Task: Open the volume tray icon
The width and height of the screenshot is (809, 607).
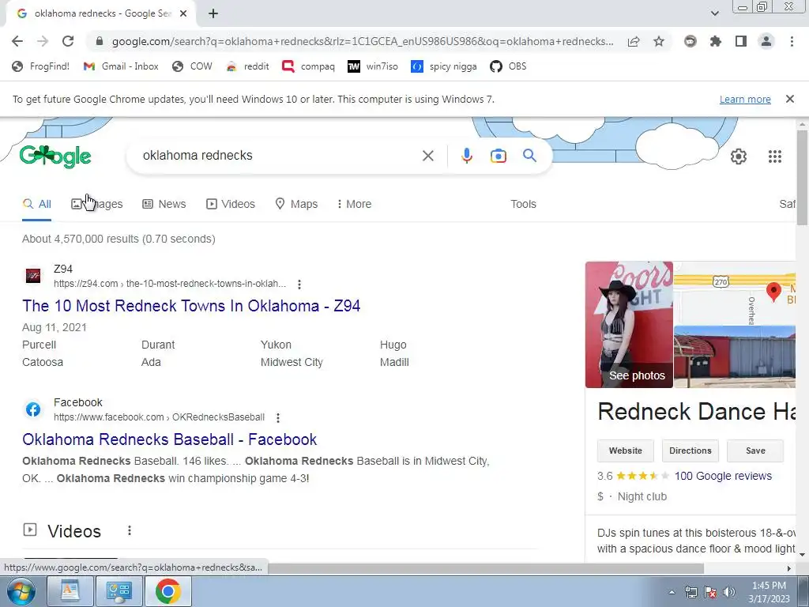Action: point(729,592)
